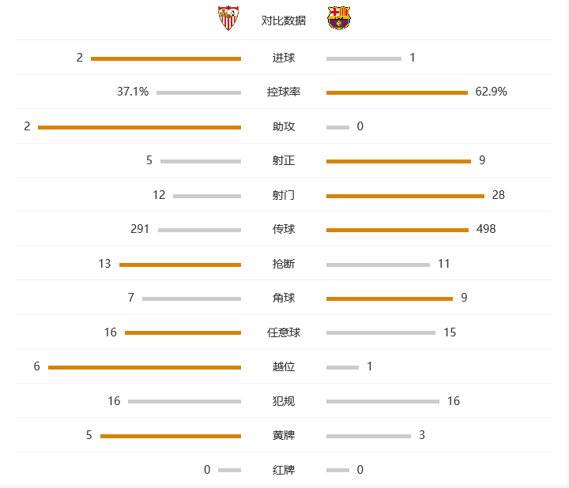The width and height of the screenshot is (569, 488).
Task: Click the 抢断 orange bar showing 13
Action: [180, 265]
